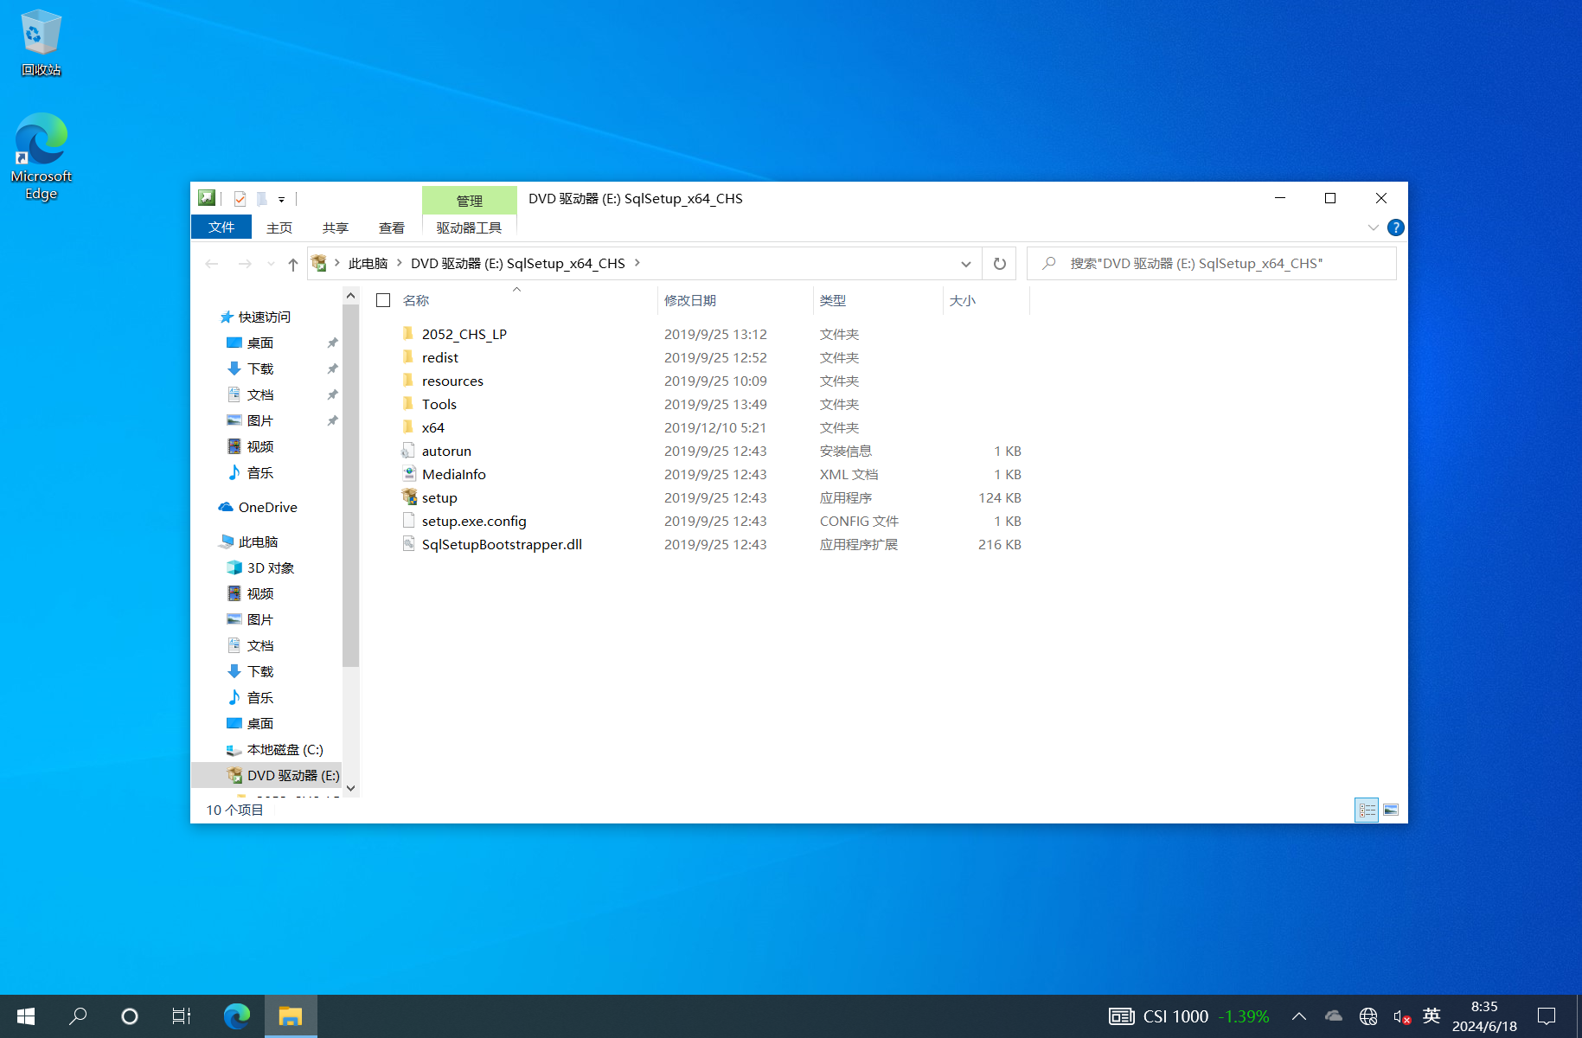Go forward with the Forward arrow
Screen dimensions: 1582x1038
pyautogui.click(x=245, y=264)
